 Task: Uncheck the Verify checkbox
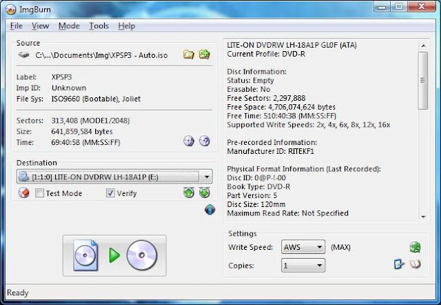[110, 194]
